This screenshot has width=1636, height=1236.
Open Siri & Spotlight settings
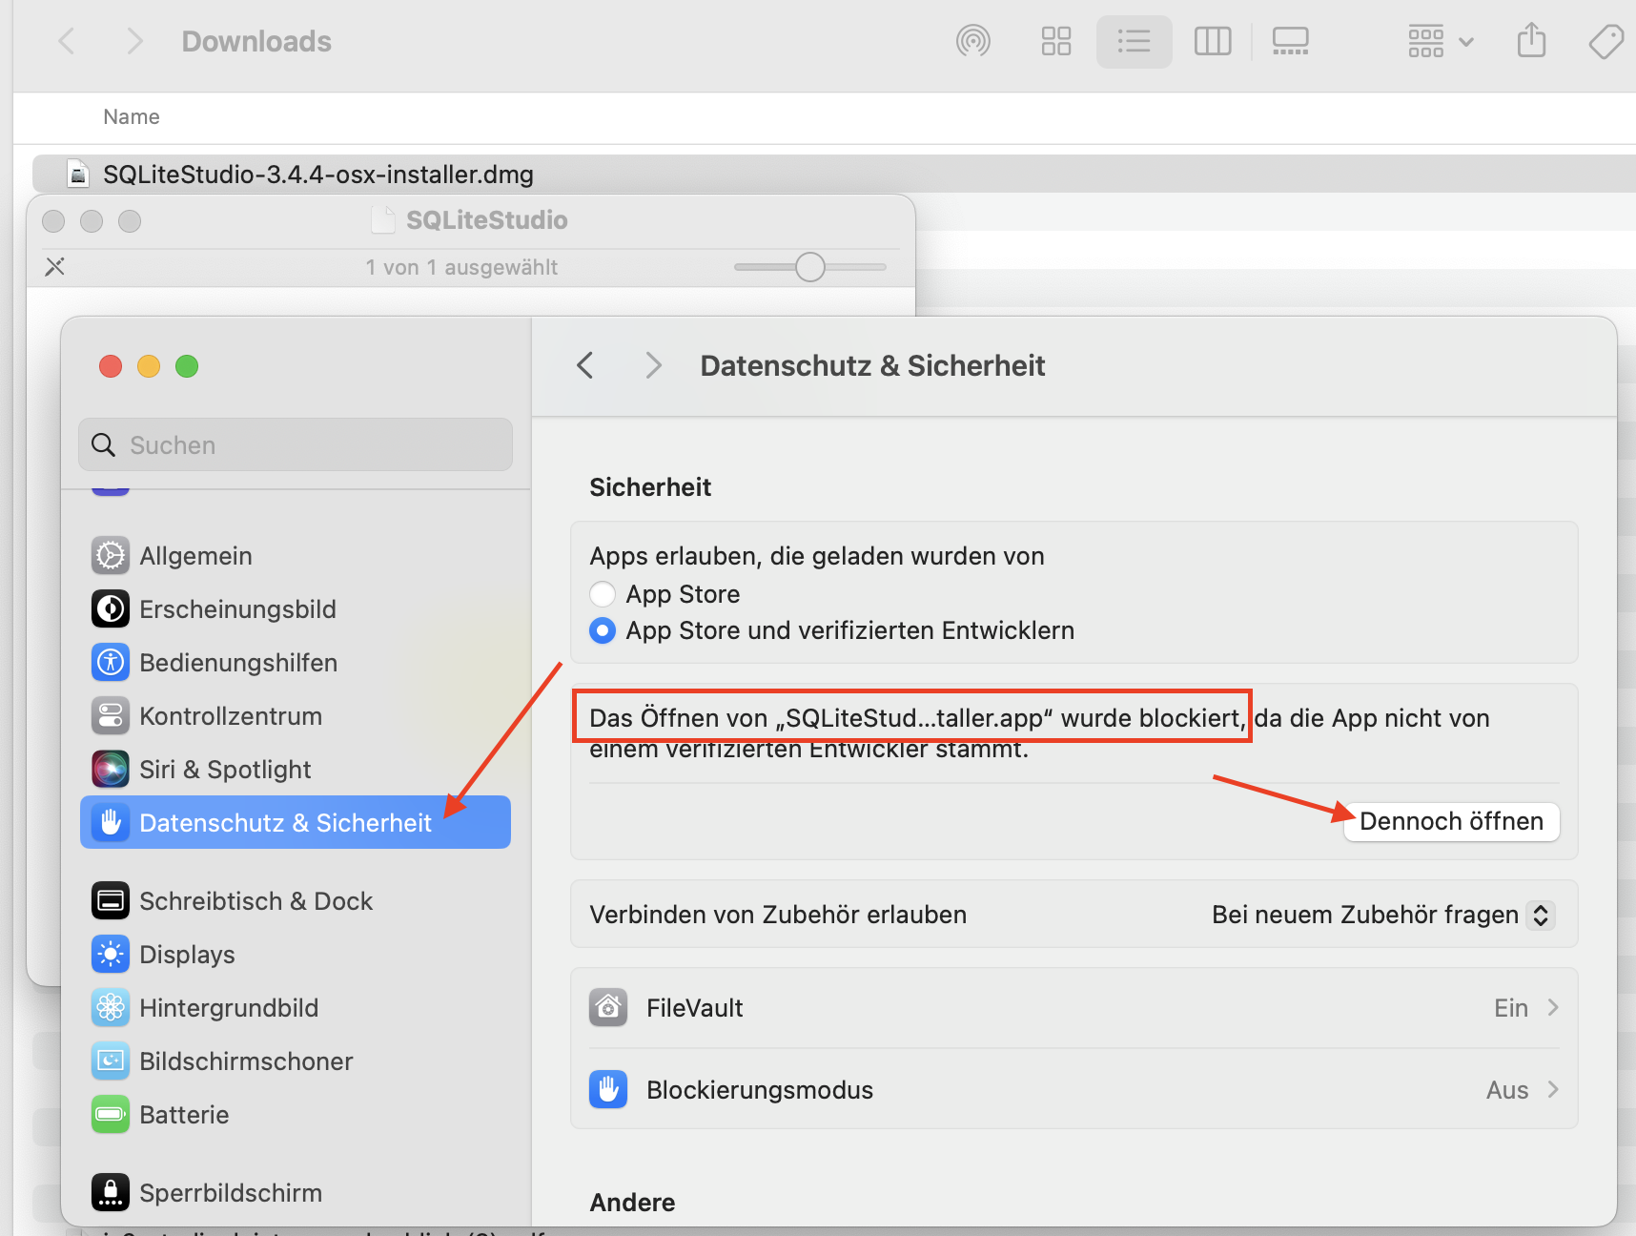click(225, 770)
